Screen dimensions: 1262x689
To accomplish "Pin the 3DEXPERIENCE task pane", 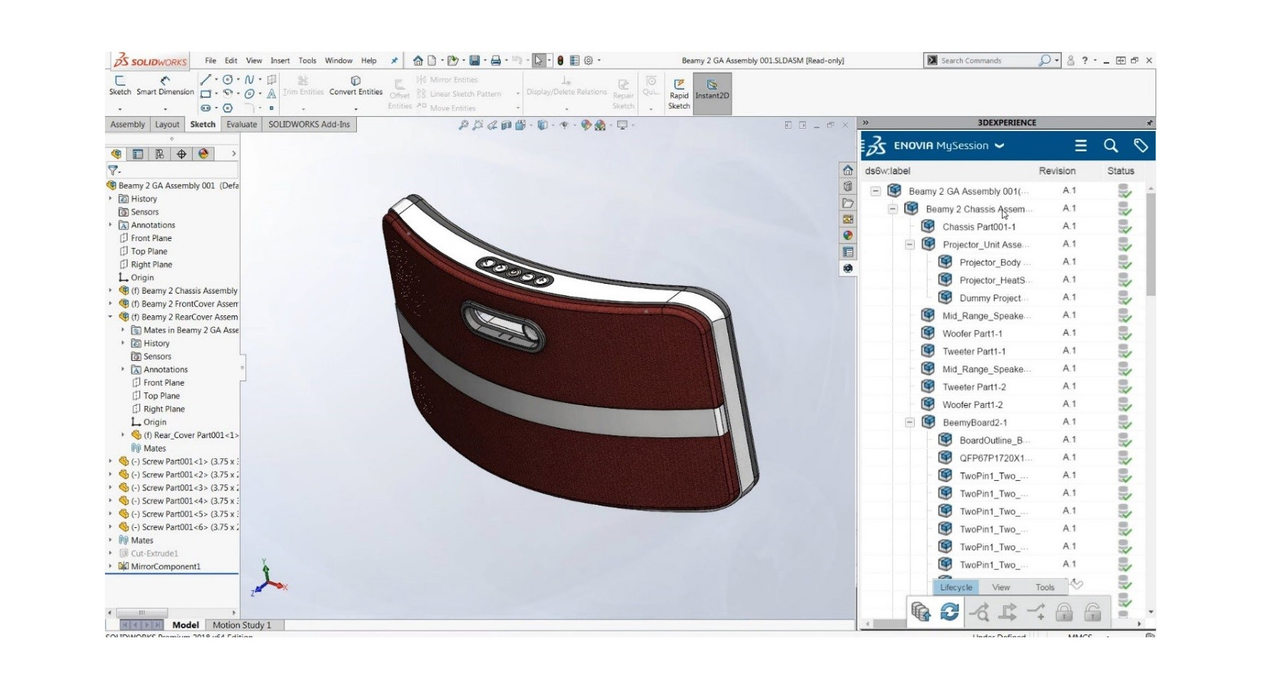I will coord(1149,123).
